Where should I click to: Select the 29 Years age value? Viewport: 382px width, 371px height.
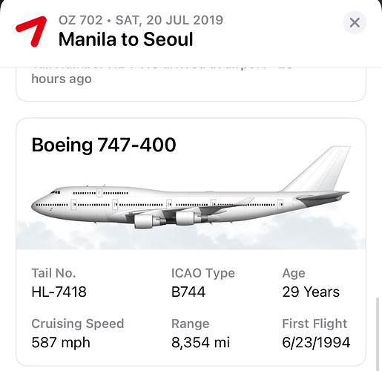coord(311,292)
